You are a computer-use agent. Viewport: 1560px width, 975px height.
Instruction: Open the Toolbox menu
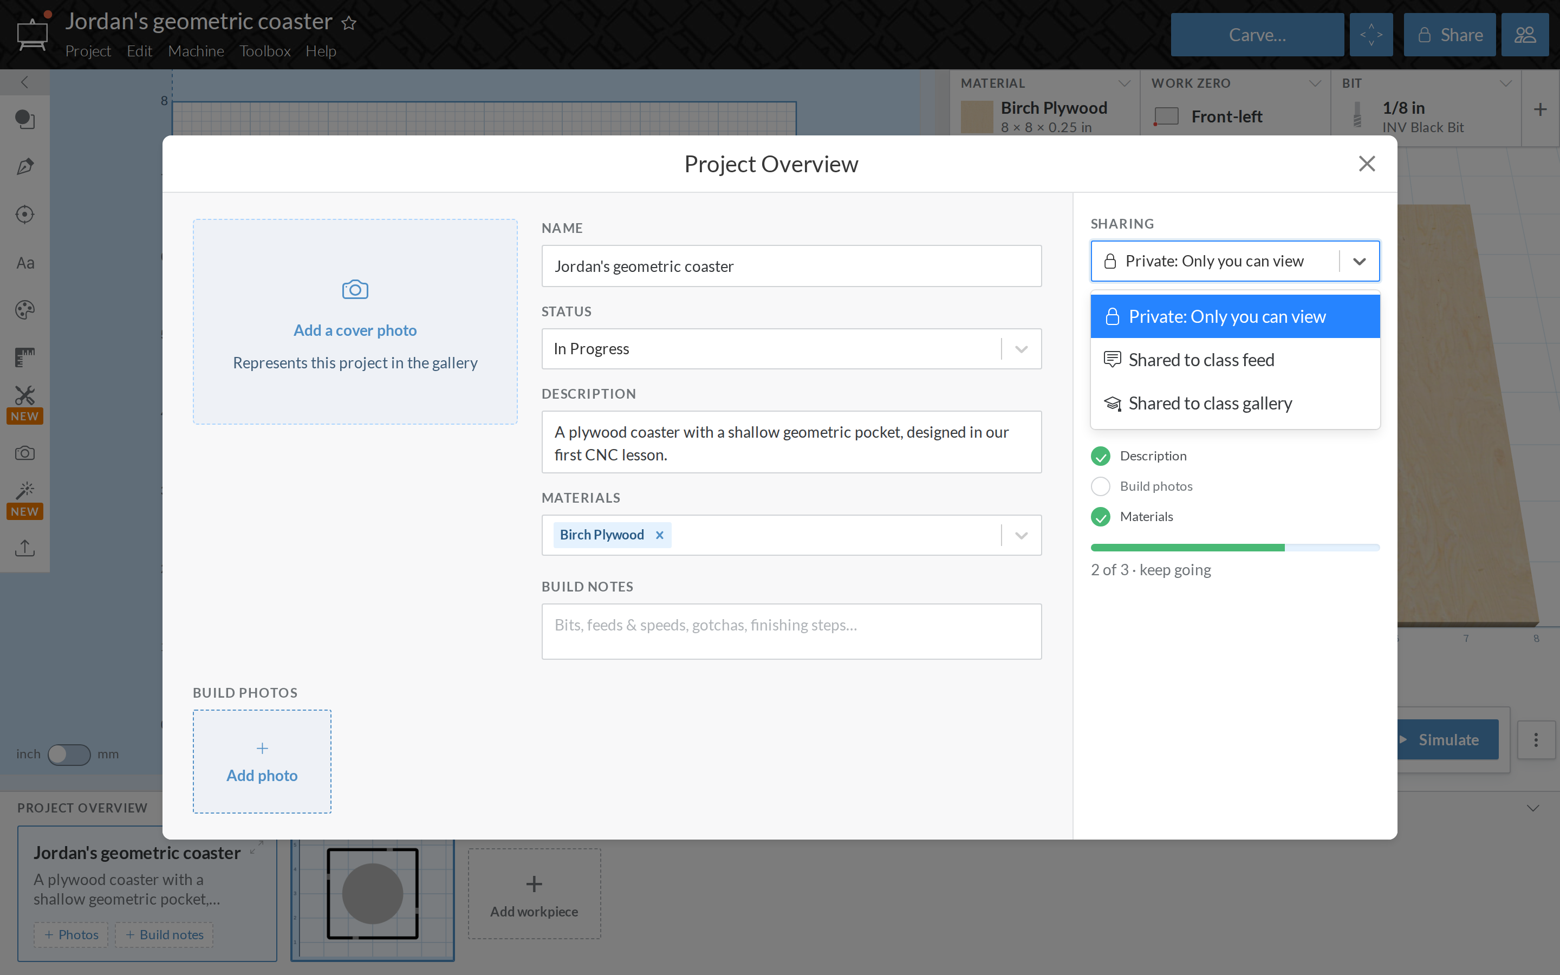tap(265, 51)
